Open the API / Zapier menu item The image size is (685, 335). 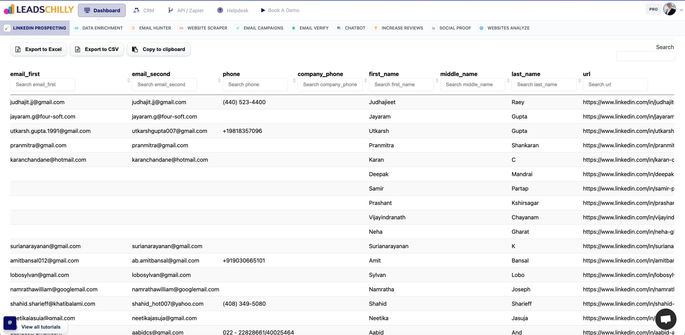(186, 10)
